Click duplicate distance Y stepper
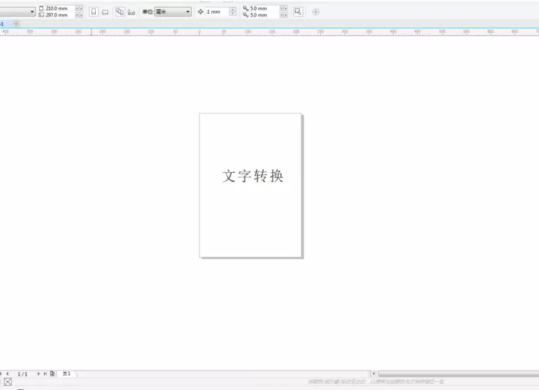 [x=284, y=15]
